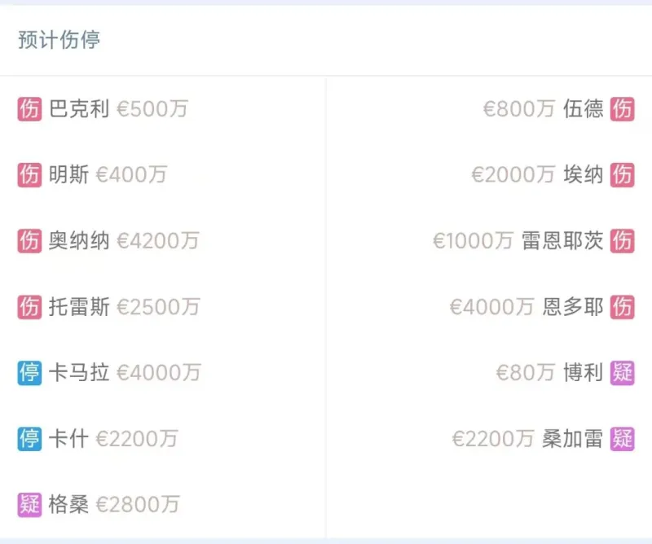Select player name 雷恩耶茨
The image size is (652, 544).
tap(562, 240)
